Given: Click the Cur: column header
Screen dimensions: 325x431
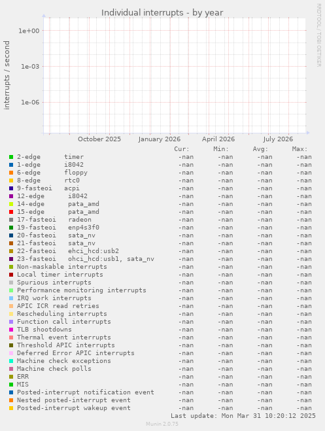Looking at the screenshot, I should click(x=182, y=149).
